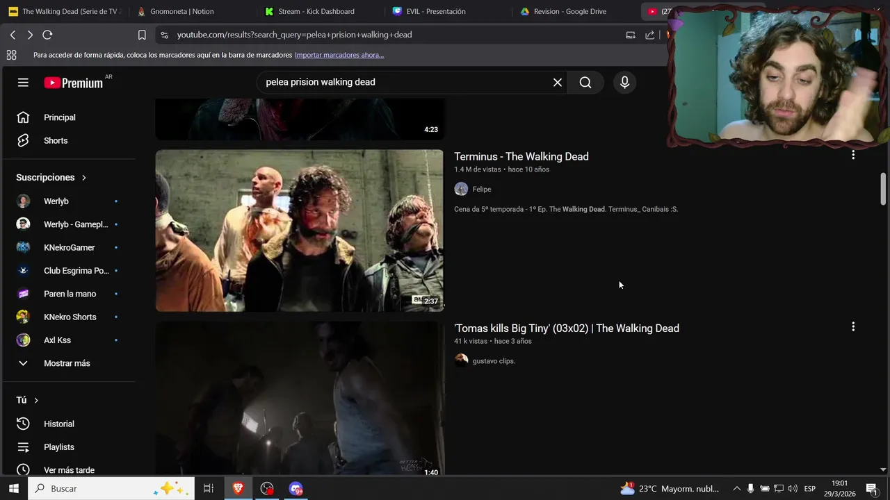Open KNekroGamer subscription
Viewport: 890px width, 500px height.
pyautogui.click(x=70, y=247)
